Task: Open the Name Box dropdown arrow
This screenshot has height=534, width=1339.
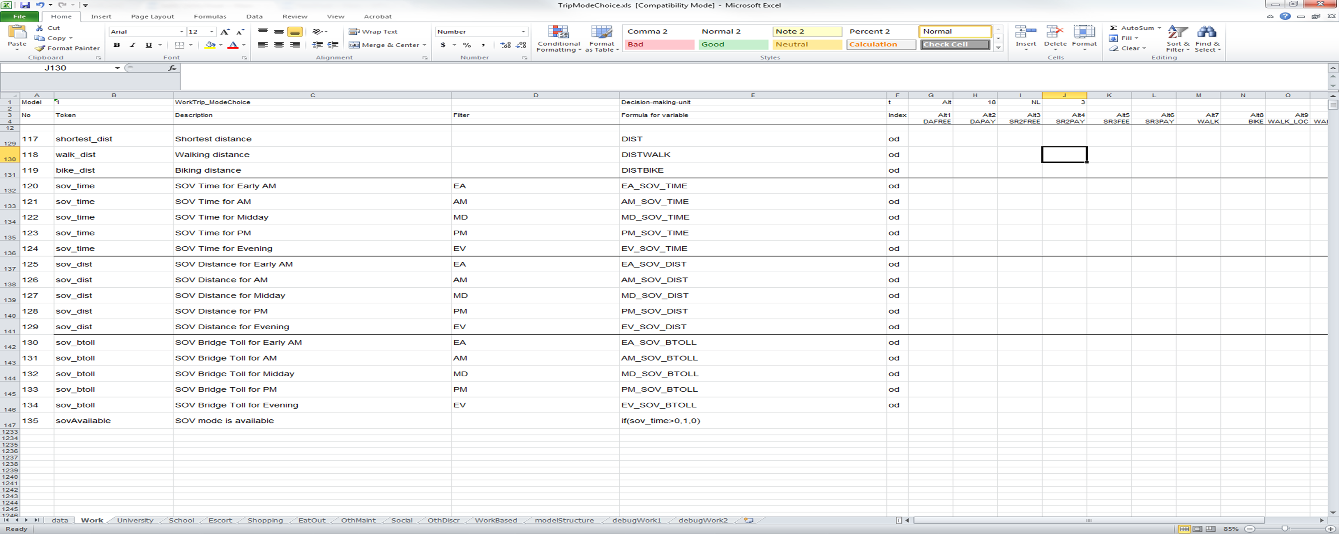Action: pyautogui.click(x=117, y=68)
